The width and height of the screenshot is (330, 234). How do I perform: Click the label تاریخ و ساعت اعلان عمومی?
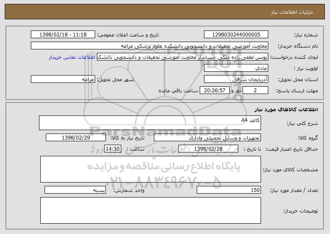pos(128,35)
